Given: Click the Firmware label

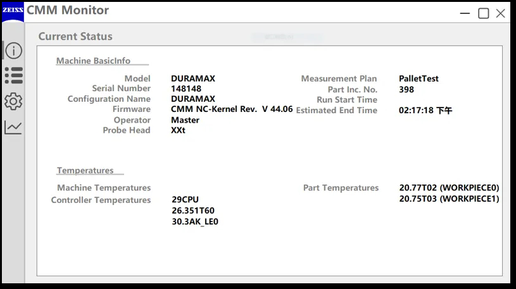Looking at the screenshot, I should (x=132, y=109).
